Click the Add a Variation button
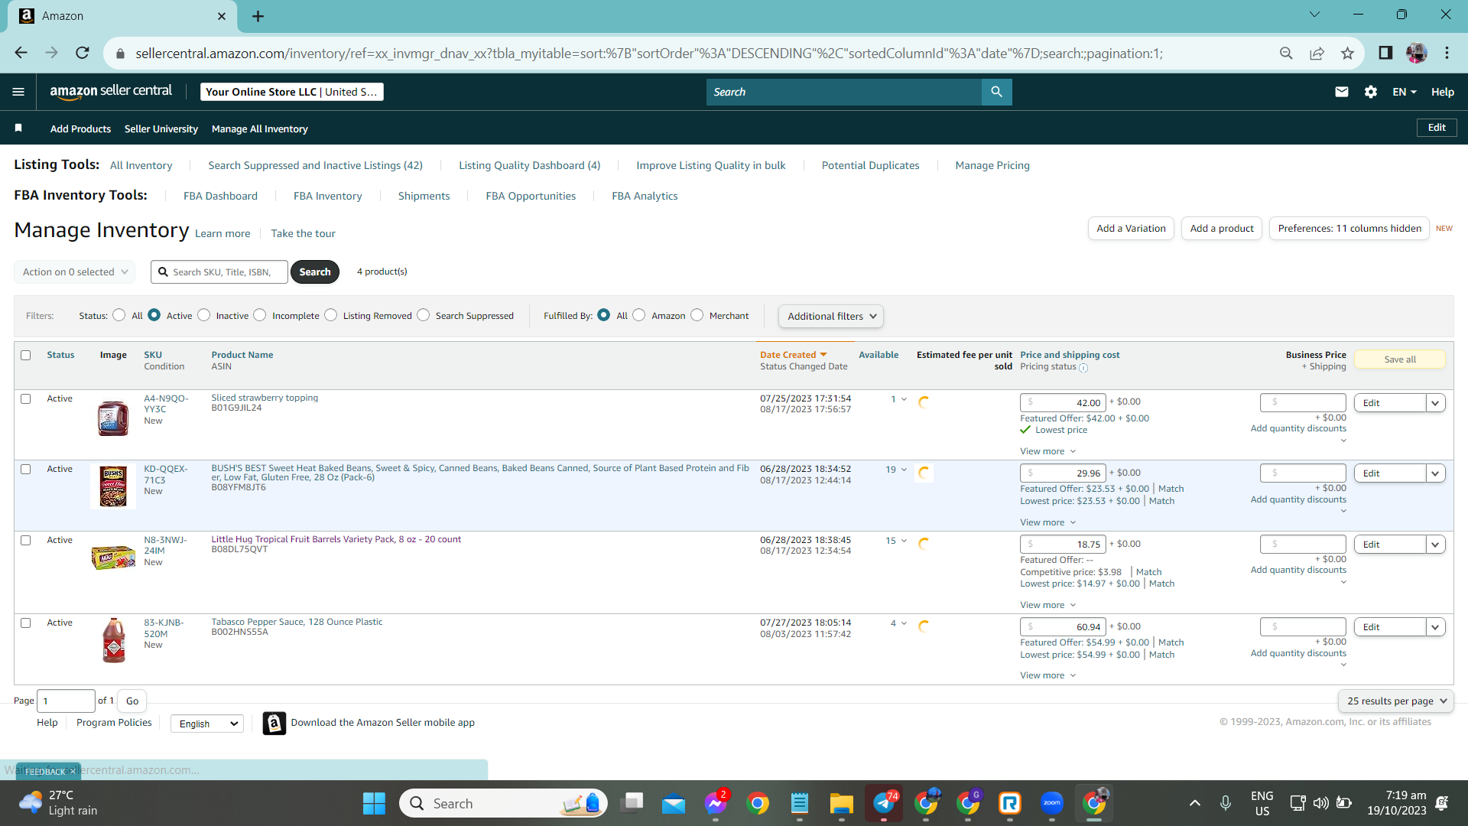 [1131, 228]
